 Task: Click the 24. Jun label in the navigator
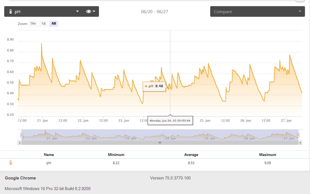pos(170,138)
